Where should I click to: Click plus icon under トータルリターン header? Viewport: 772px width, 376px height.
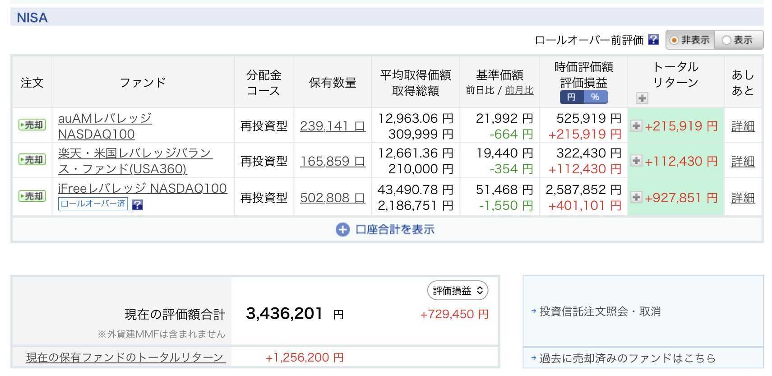point(642,98)
